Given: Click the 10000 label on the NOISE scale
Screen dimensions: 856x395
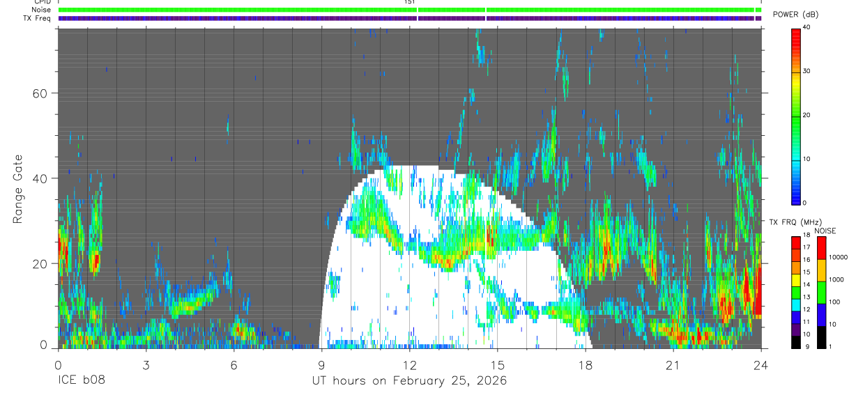Looking at the screenshot, I should coord(838,257).
